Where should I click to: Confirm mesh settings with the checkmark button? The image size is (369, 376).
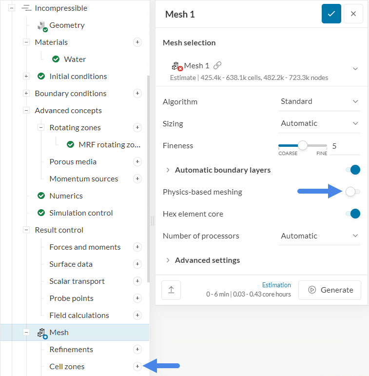tap(331, 14)
